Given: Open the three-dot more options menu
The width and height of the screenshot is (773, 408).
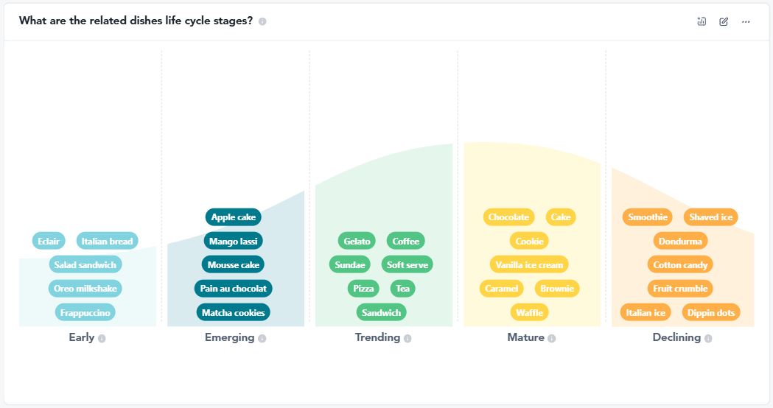Looking at the screenshot, I should [746, 21].
